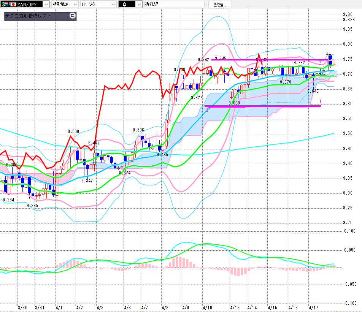Open the ZAR/JPY currency pair dropdown
The width and height of the screenshot is (362, 312).
pos(46,4)
